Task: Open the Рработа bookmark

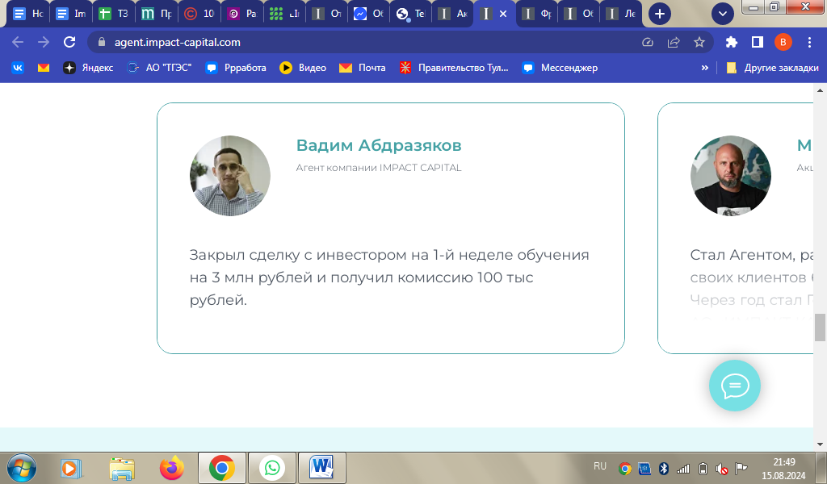Action: pyautogui.click(x=236, y=68)
